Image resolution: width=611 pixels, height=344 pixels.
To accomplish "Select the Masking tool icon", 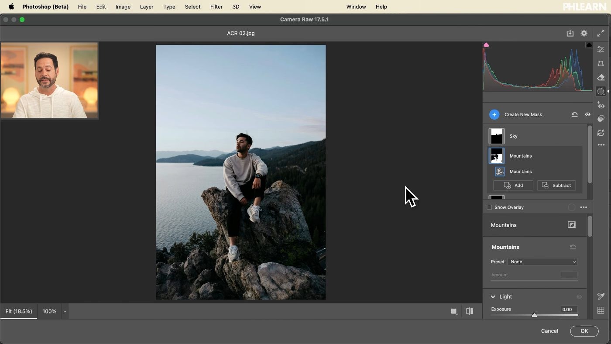I will 601,91.
